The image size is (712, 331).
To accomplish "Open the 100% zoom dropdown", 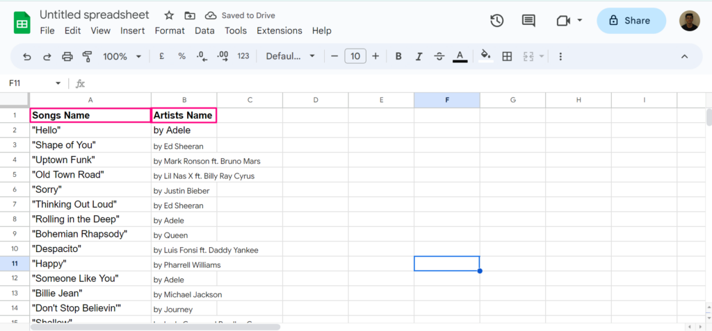I will 122,56.
